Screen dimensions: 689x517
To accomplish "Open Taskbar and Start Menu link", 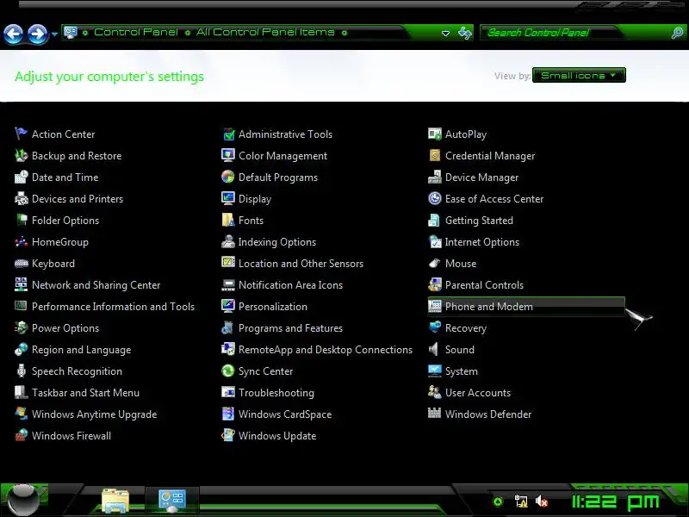I will (x=85, y=393).
